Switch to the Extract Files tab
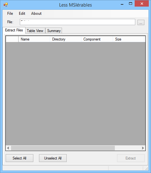151x173 pixels. (x=14, y=30)
